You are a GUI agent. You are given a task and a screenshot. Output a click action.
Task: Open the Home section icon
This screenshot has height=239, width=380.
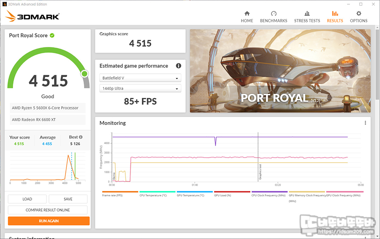pyautogui.click(x=247, y=13)
